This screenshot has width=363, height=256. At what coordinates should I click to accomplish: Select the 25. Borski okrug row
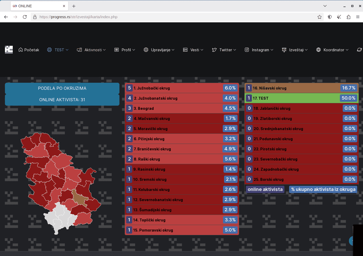click(x=302, y=179)
